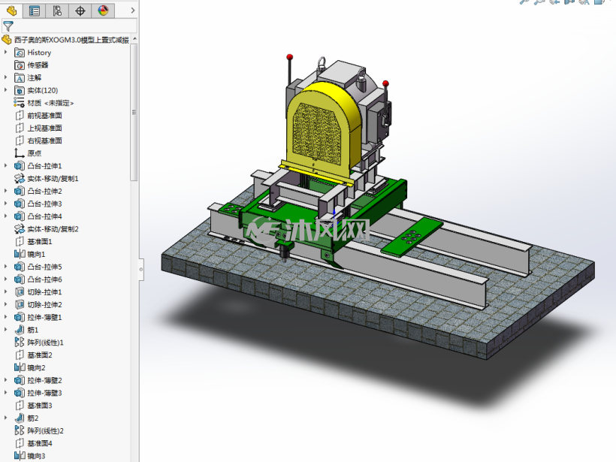The image size is (616, 462).
Task: Select the root part 西子奥的斯XOGM3.0 node
Action: (x=71, y=40)
